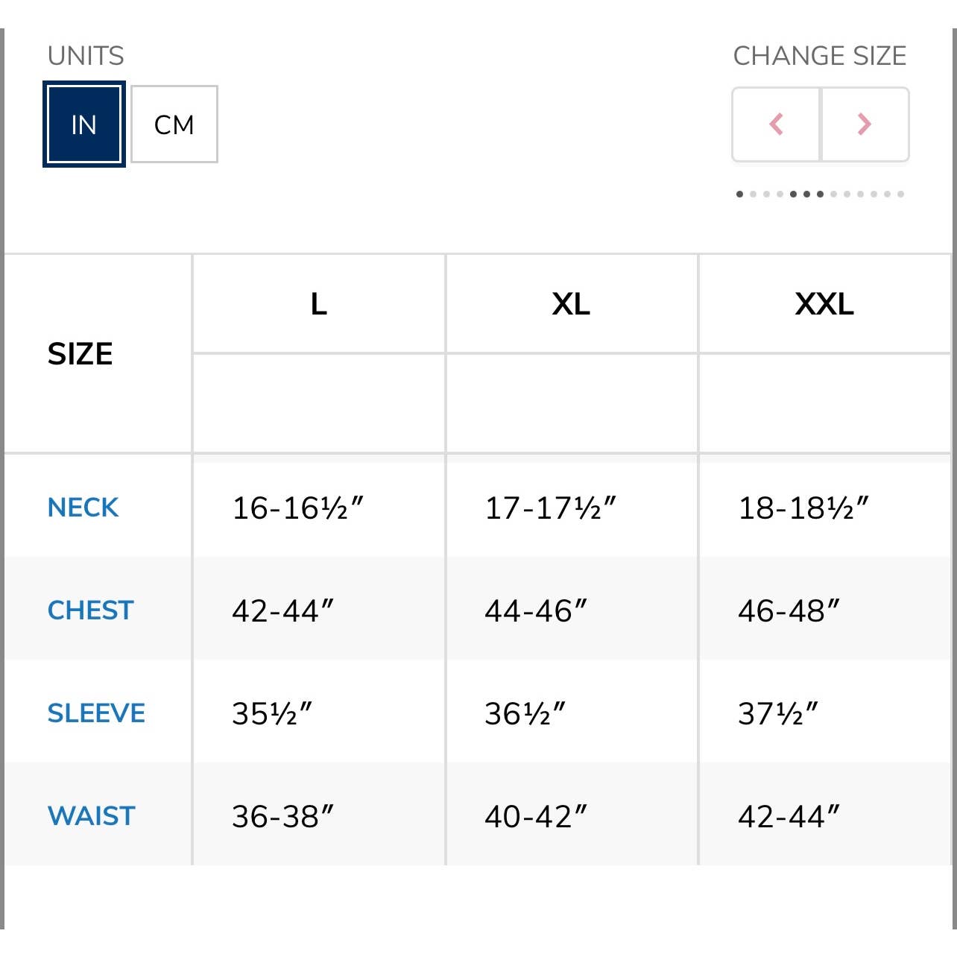Click the L neck value 16-16½″
This screenshot has height=957, width=957.
click(297, 508)
